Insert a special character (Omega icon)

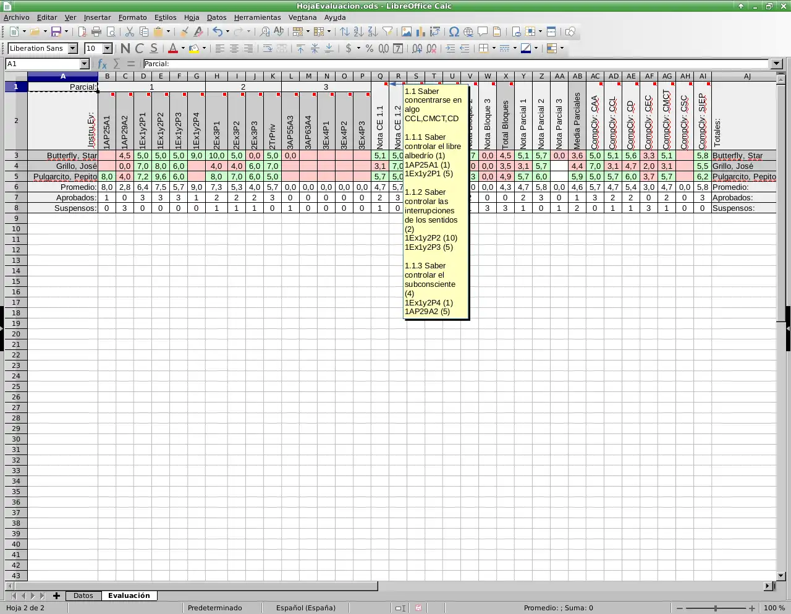coord(454,32)
